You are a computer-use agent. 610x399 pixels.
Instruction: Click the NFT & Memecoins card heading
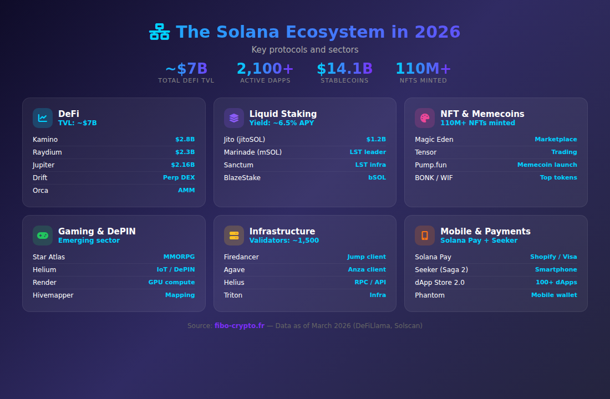(x=482, y=114)
